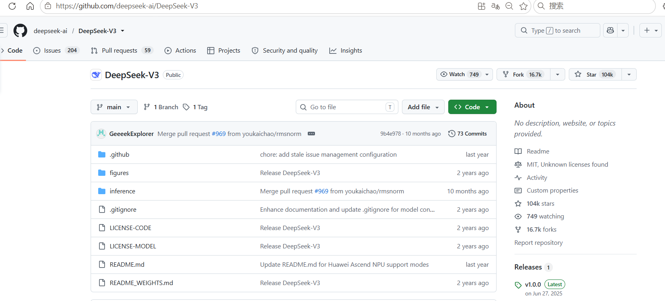
Task: View site information lock icon in address bar
Action: pos(48,6)
